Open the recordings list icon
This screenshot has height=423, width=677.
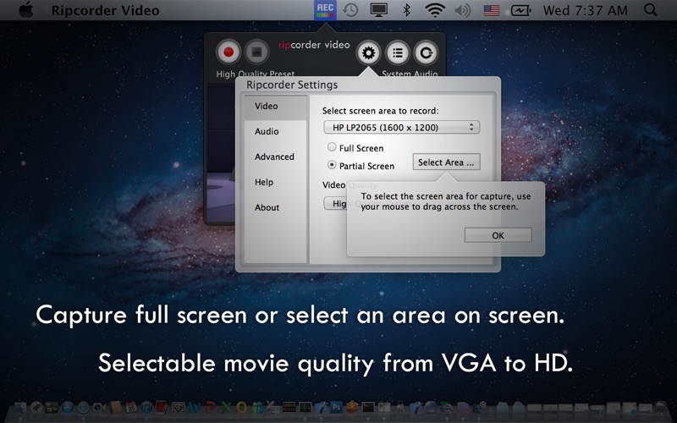(398, 52)
